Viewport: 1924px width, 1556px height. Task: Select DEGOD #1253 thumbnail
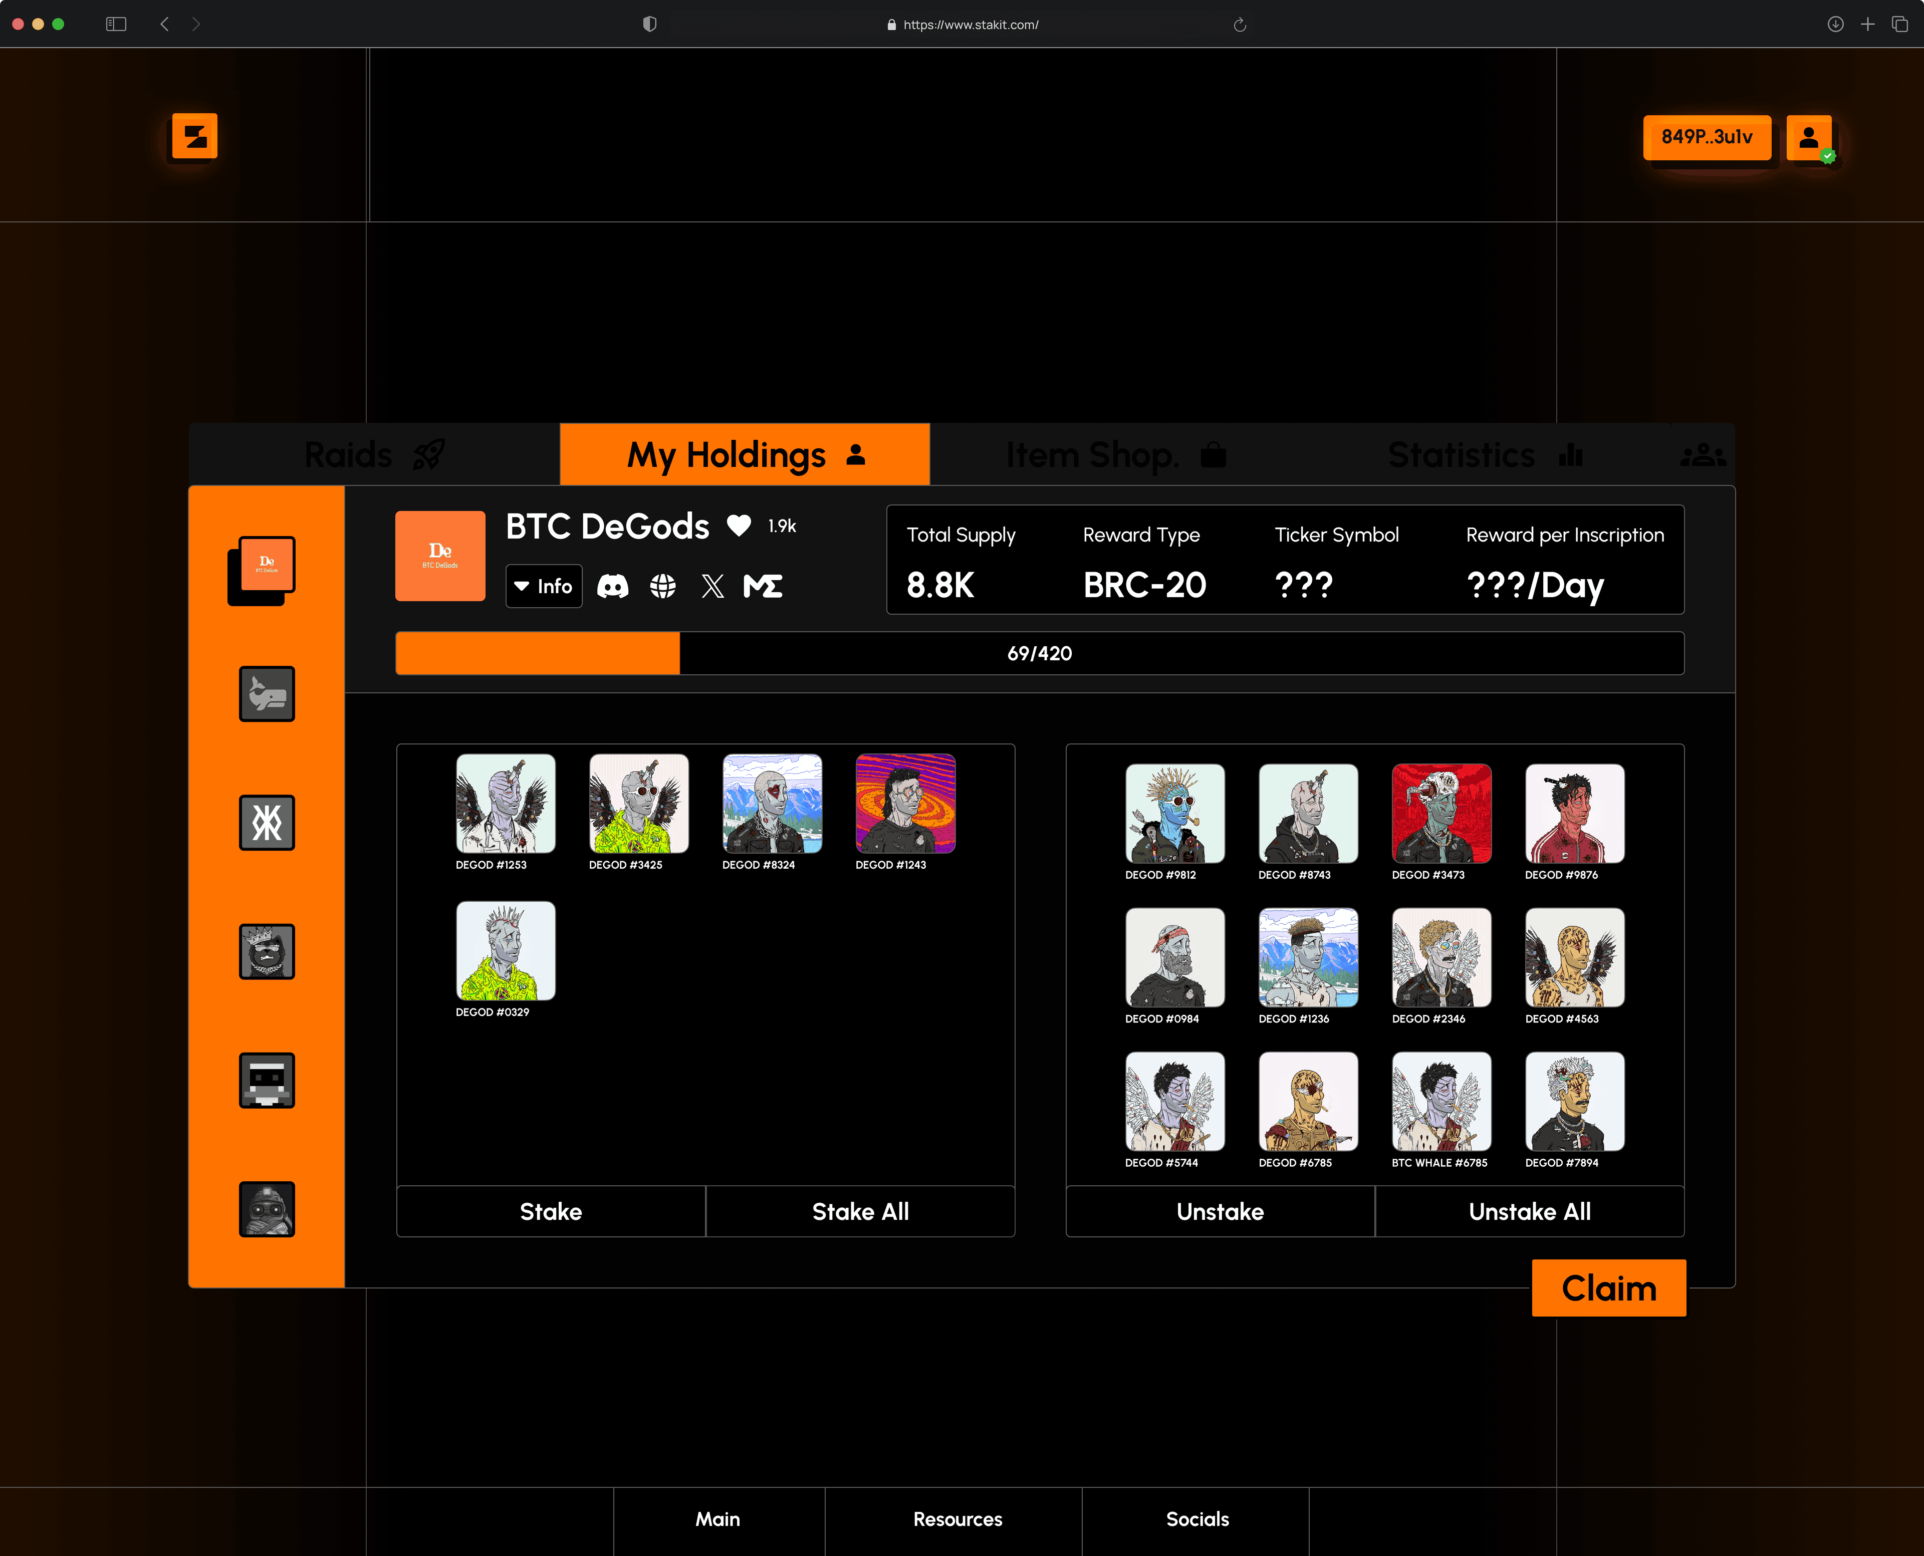coord(506,803)
